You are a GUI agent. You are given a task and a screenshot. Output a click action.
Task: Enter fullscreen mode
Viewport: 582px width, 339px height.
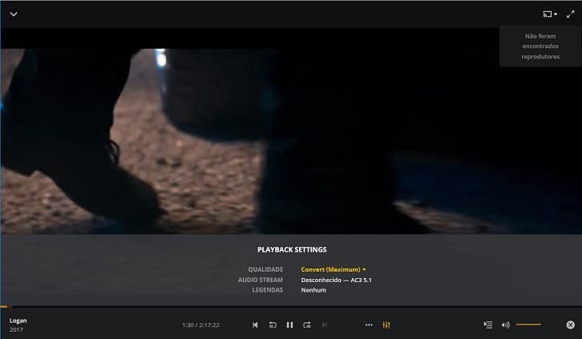[571, 14]
